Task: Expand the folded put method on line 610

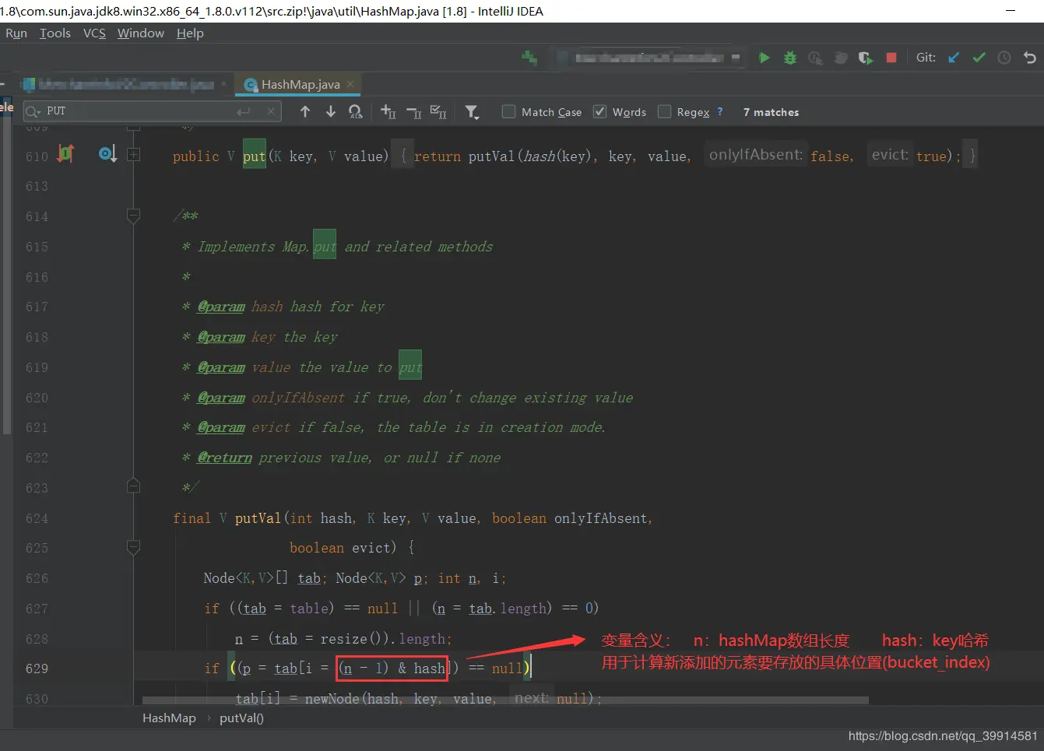Action: pos(133,155)
